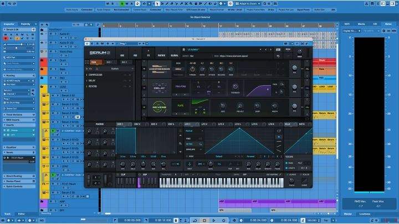Select the PING-PONG delay mode button
The height and width of the screenshot is (224, 399).
[182, 87]
